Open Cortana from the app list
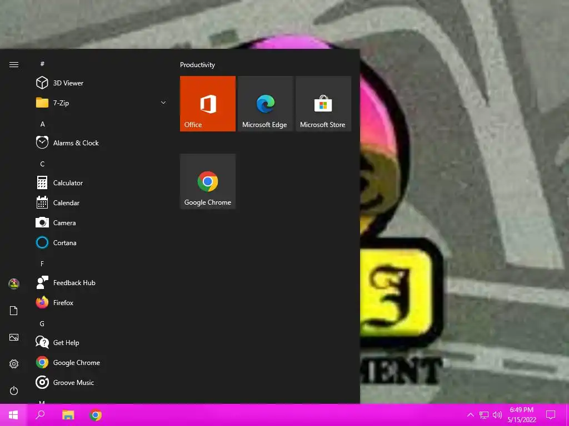 click(102, 243)
